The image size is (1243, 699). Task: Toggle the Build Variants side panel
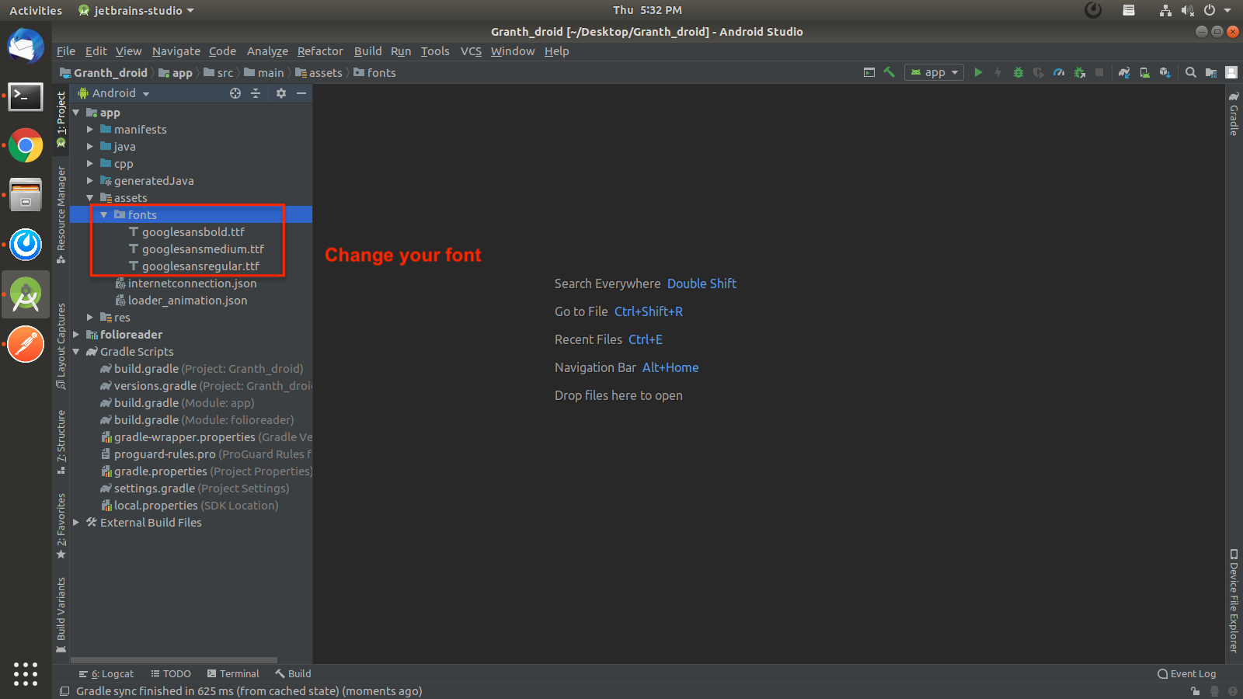[61, 614]
